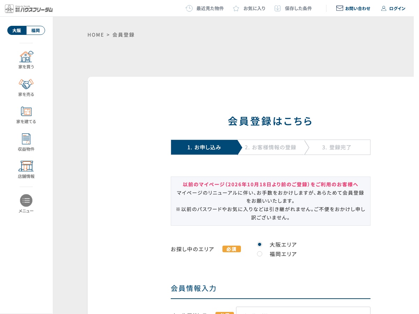The width and height of the screenshot is (419, 314).
Task: Click the 大阪エリア label text
Action: pyautogui.click(x=283, y=245)
